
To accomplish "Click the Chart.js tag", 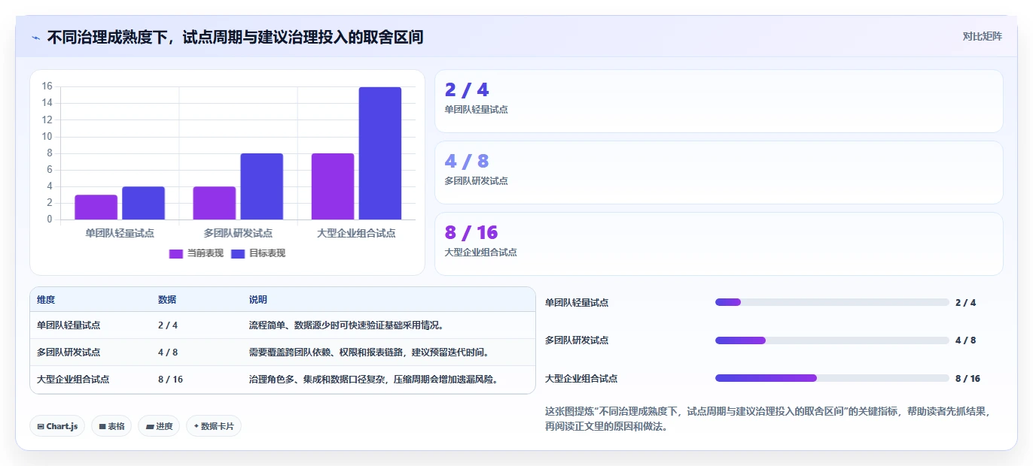I will pos(58,426).
